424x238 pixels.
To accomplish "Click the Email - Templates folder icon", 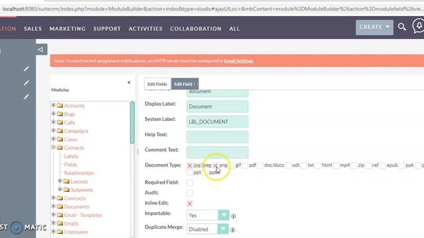I will (x=60, y=215).
